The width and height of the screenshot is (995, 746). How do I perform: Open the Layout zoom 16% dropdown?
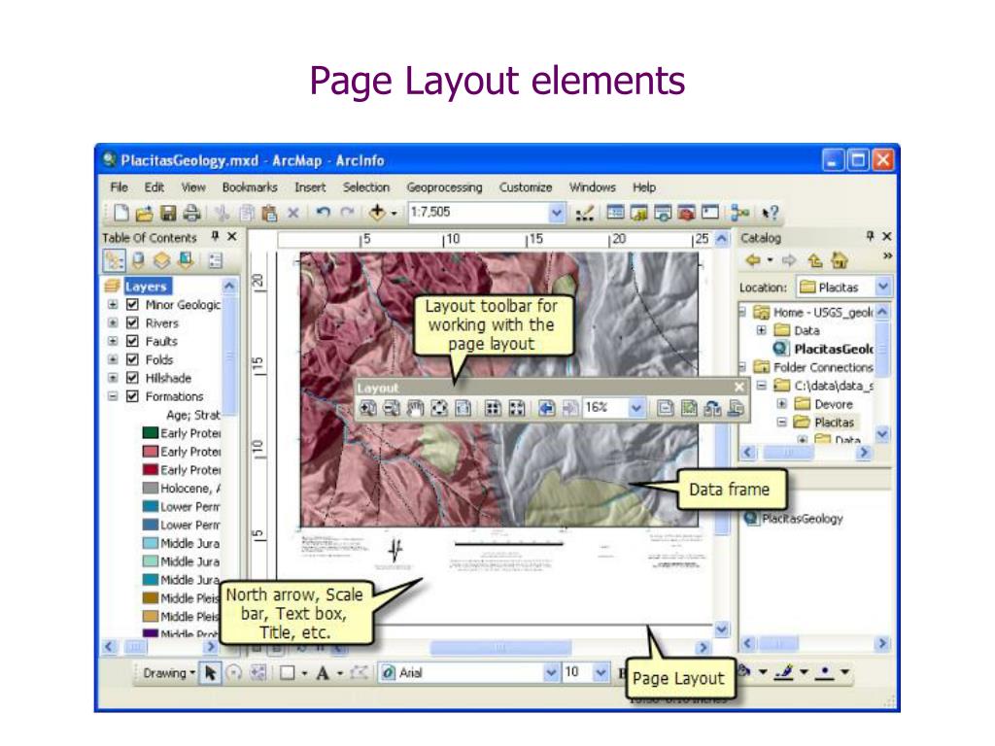pos(636,408)
